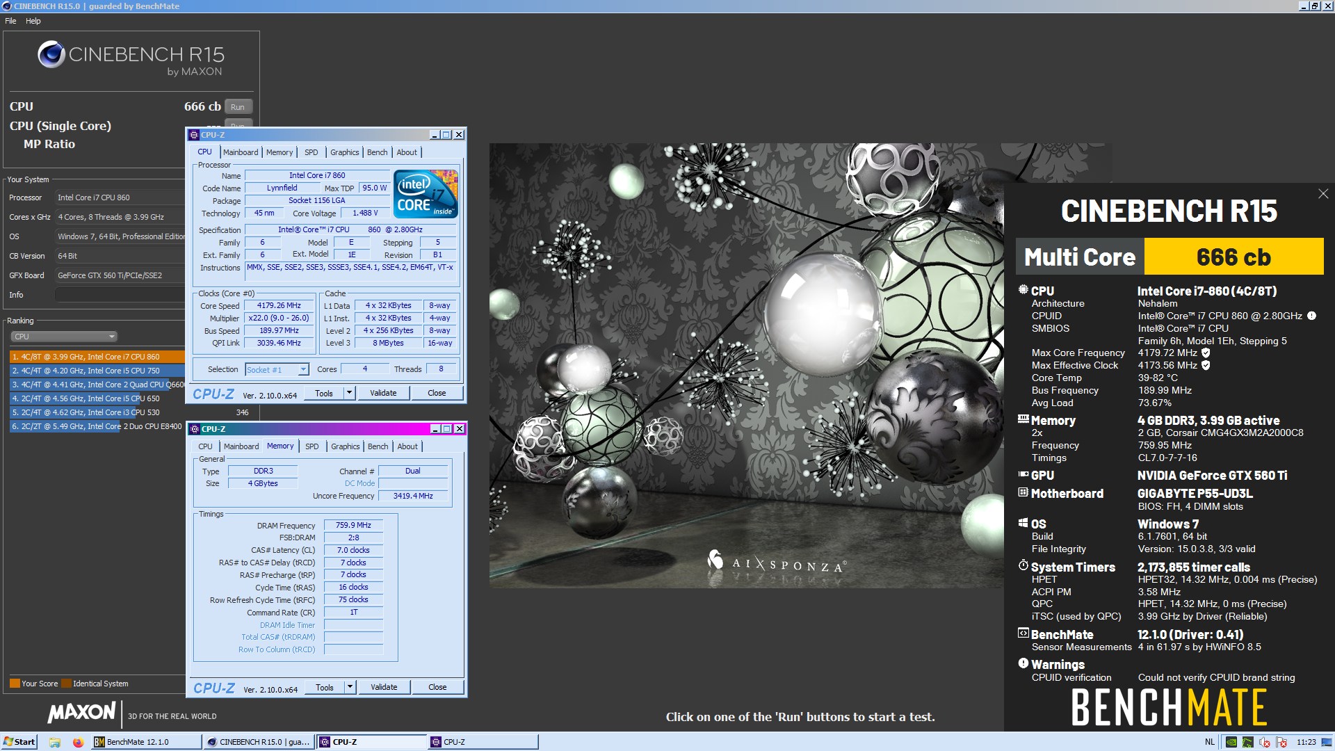Click the BenchMate CPU section icon
Image resolution: width=1335 pixels, height=751 pixels.
coord(1023,290)
